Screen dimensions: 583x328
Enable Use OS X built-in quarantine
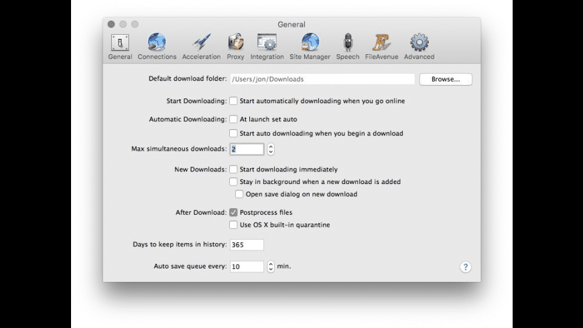(233, 225)
